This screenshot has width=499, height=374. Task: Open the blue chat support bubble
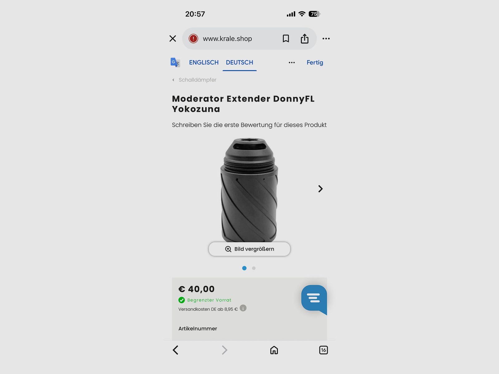(314, 299)
